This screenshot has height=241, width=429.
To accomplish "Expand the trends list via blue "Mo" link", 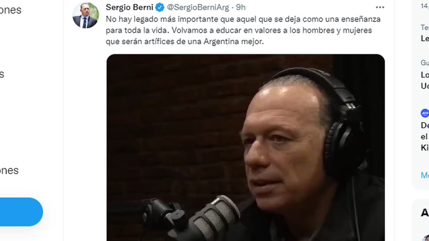I will tap(425, 175).
